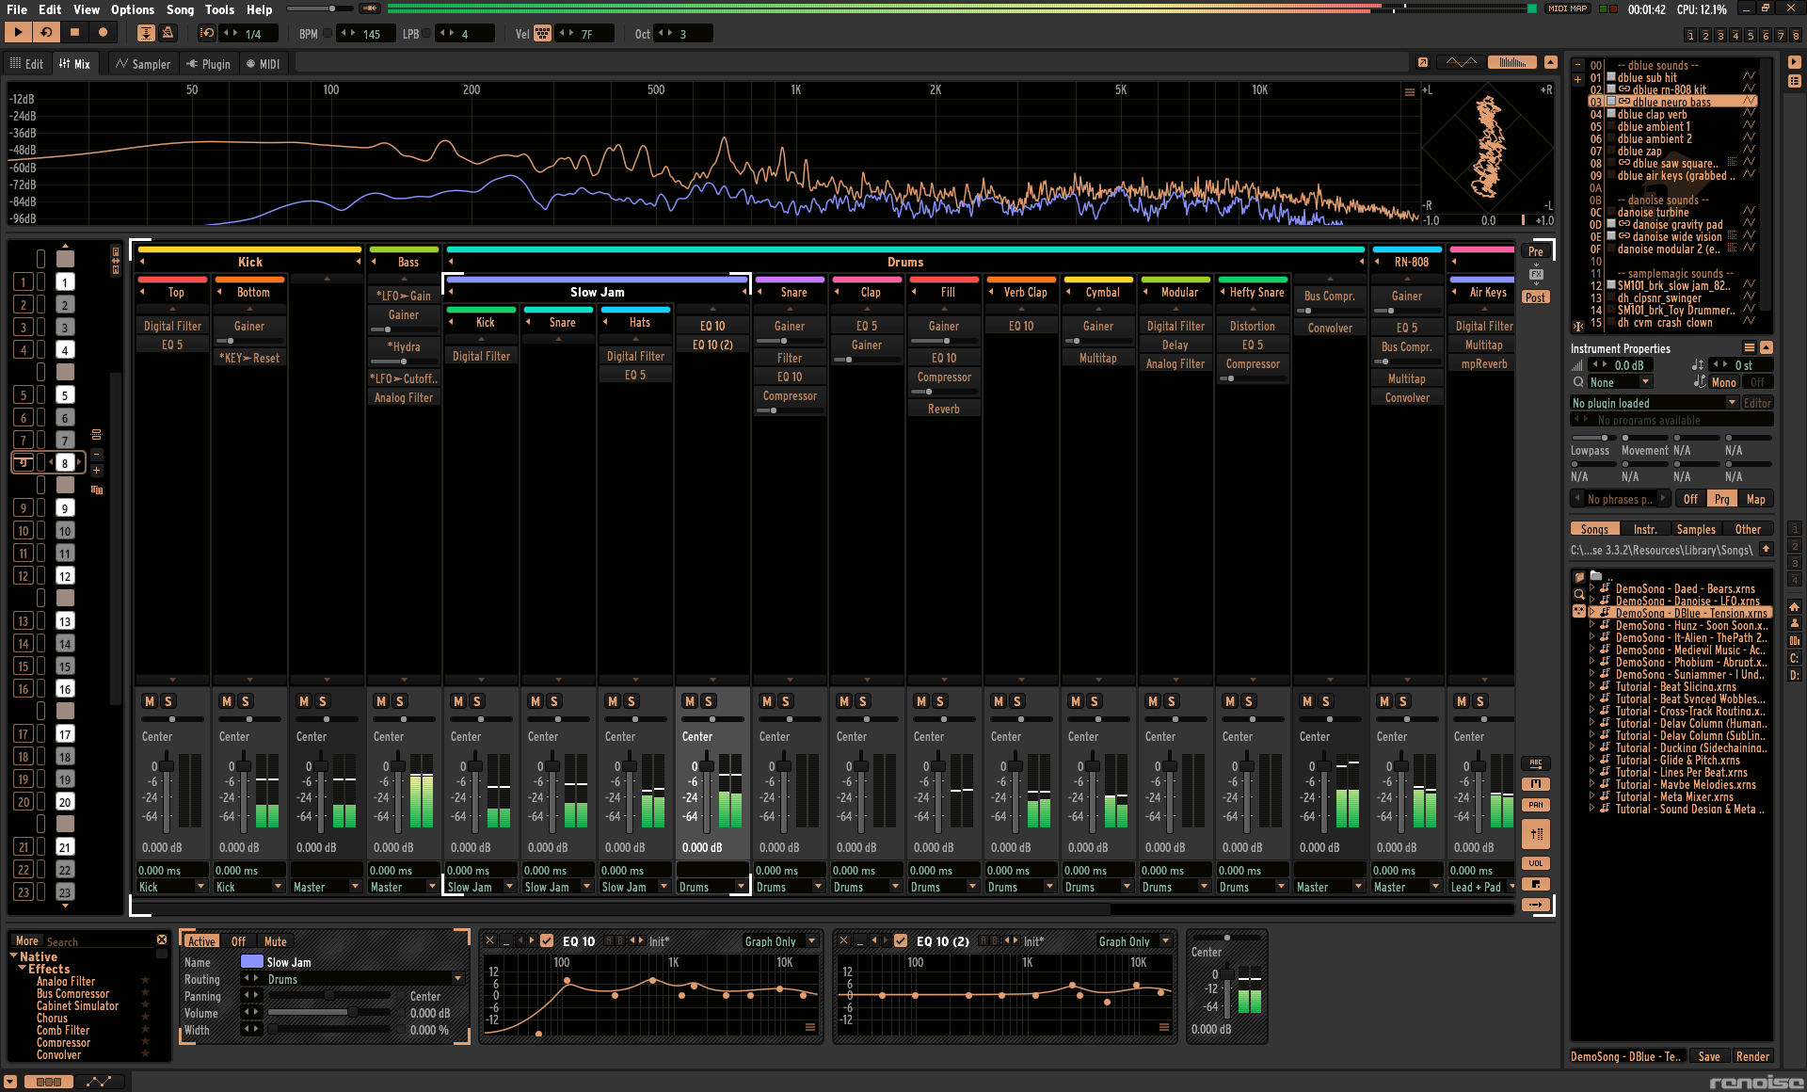
Task: Switch to the Sampler tab
Action: (x=143, y=64)
